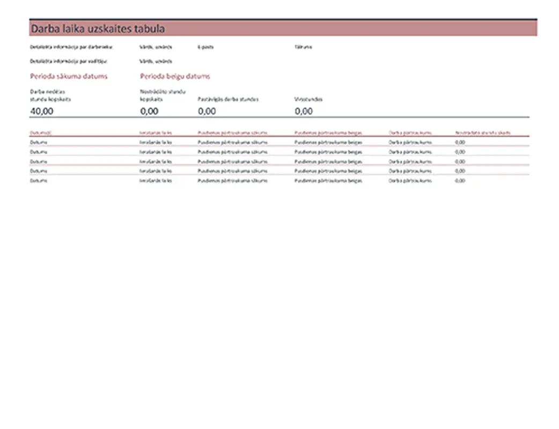Select the 'Perioda sākuma datums' heading
This screenshot has width=559, height=429.
tap(69, 76)
